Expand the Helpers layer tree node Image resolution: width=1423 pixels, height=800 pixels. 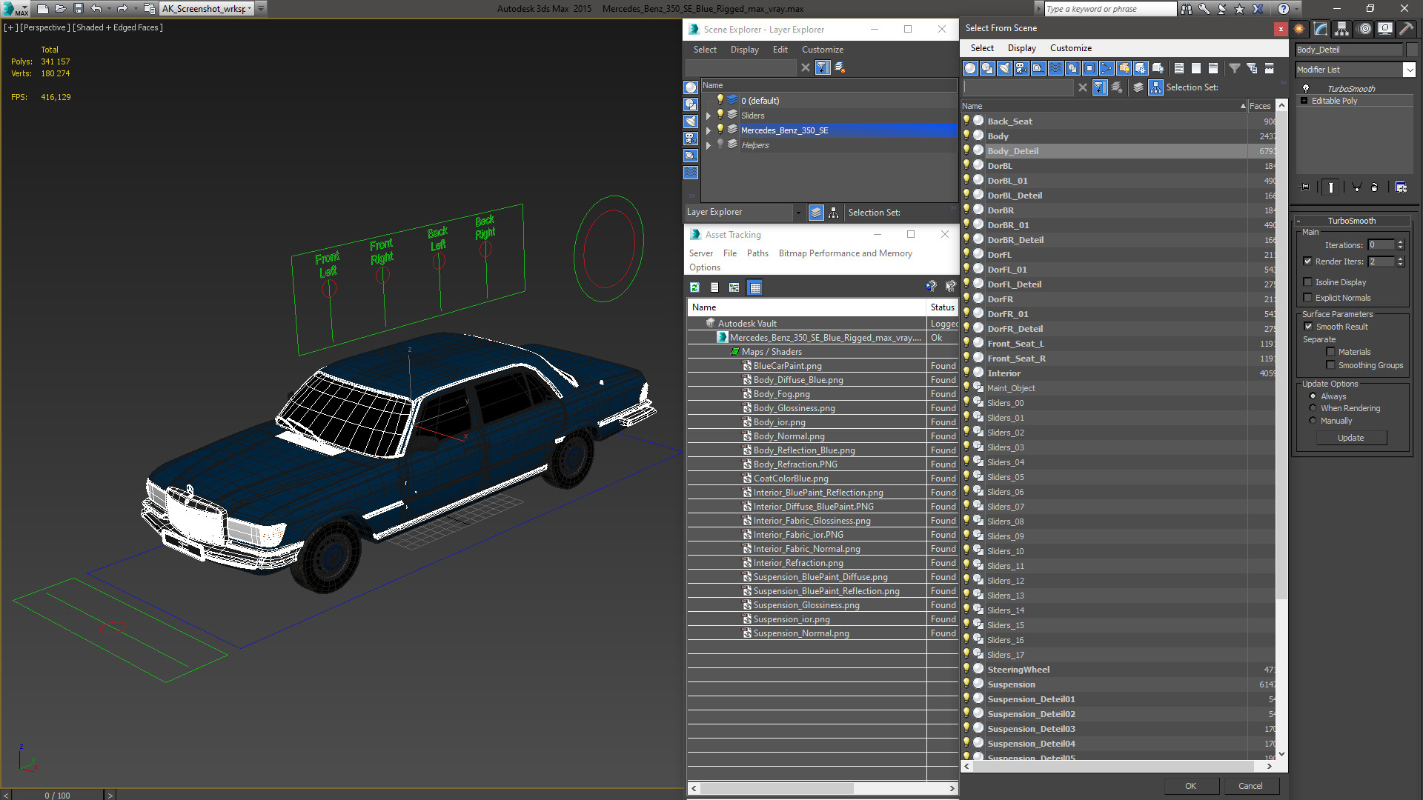[709, 145]
